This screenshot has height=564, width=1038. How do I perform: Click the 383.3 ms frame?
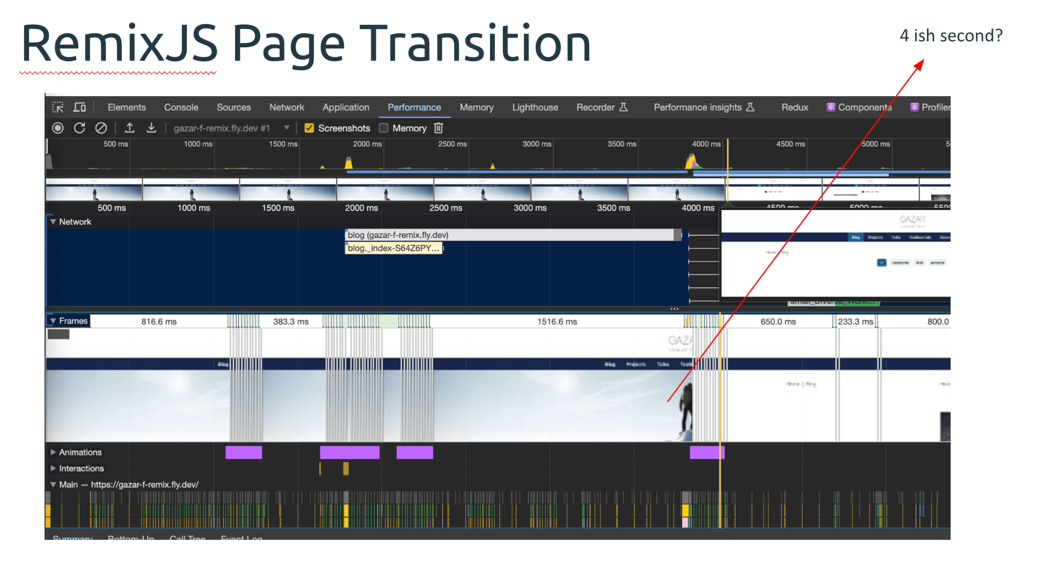(291, 321)
